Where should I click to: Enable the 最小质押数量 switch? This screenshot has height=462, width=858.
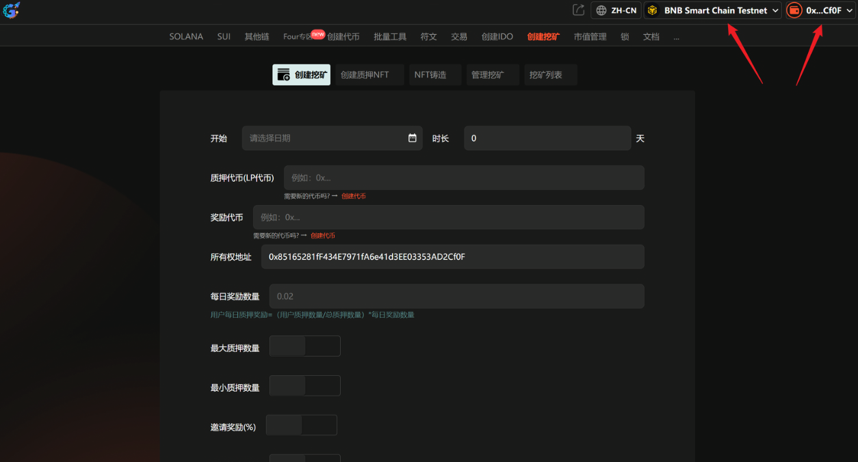click(304, 385)
